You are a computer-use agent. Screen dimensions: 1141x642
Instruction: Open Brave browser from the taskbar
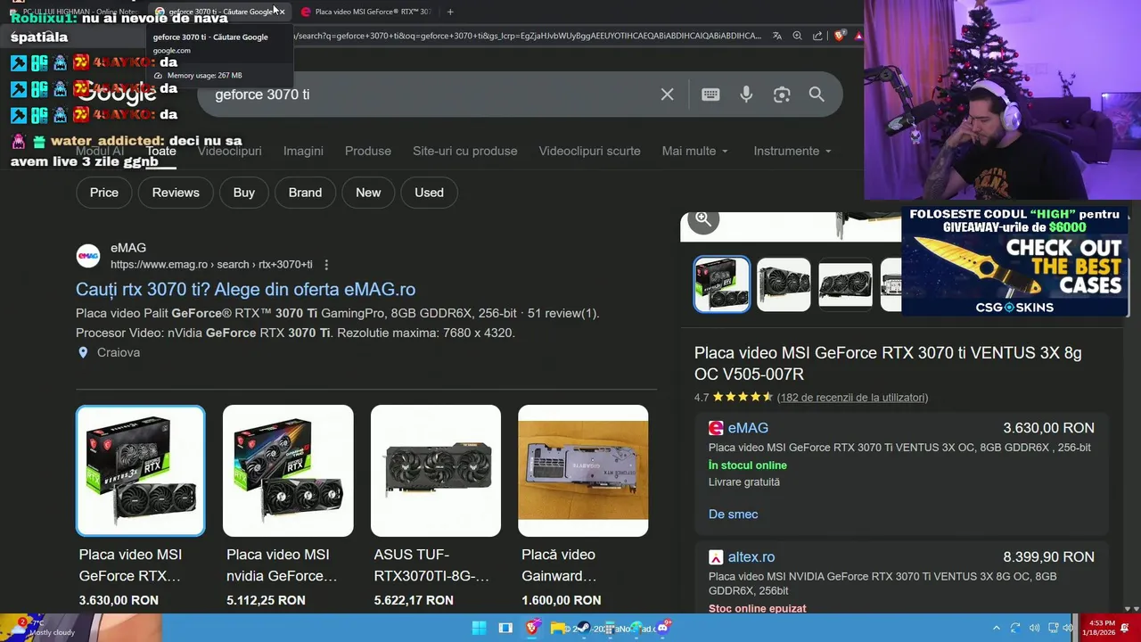[532, 628]
